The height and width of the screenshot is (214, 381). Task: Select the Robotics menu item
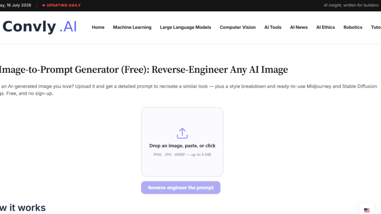353,27
